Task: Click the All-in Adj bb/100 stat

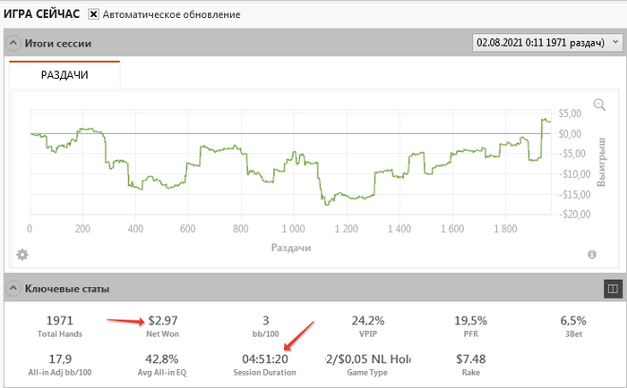Action: click(61, 359)
